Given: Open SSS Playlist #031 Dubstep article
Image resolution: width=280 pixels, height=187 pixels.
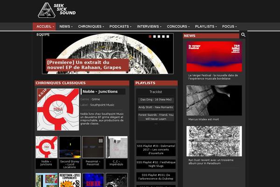Looking at the screenshot, I should [x=156, y=177].
